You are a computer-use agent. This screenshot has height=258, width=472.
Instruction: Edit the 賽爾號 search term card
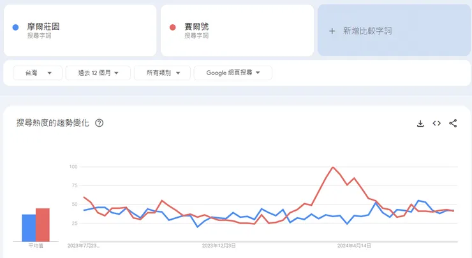pos(237,31)
